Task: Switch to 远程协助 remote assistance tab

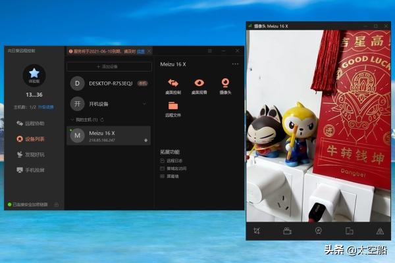Action: click(x=30, y=124)
